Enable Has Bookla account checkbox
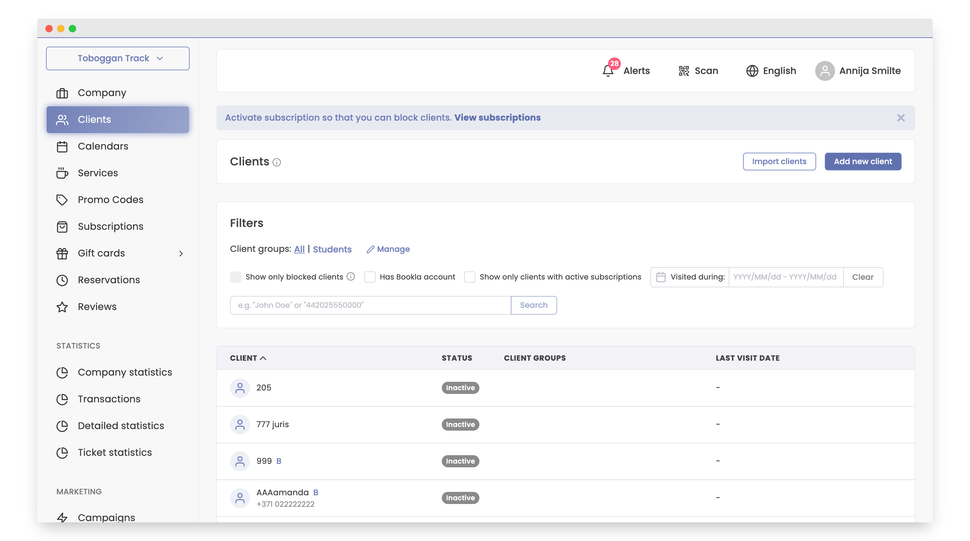This screenshot has height=541, width=970. tap(370, 277)
